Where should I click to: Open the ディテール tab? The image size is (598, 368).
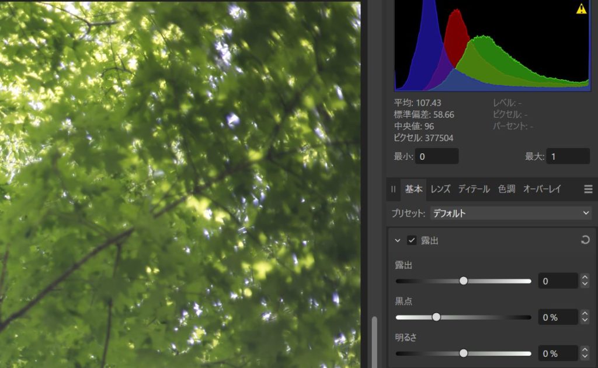click(474, 189)
